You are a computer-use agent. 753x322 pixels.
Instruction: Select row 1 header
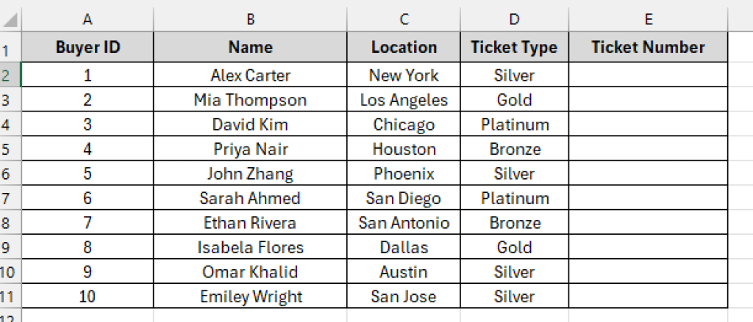[x=10, y=48]
